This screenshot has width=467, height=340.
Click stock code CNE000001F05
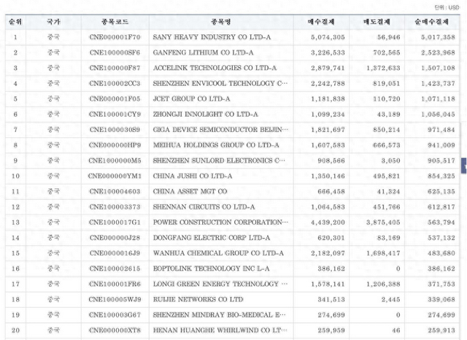click(x=115, y=98)
